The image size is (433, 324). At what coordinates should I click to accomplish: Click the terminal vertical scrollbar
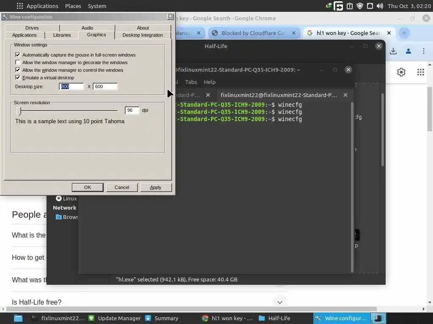pyautogui.click(x=352, y=187)
